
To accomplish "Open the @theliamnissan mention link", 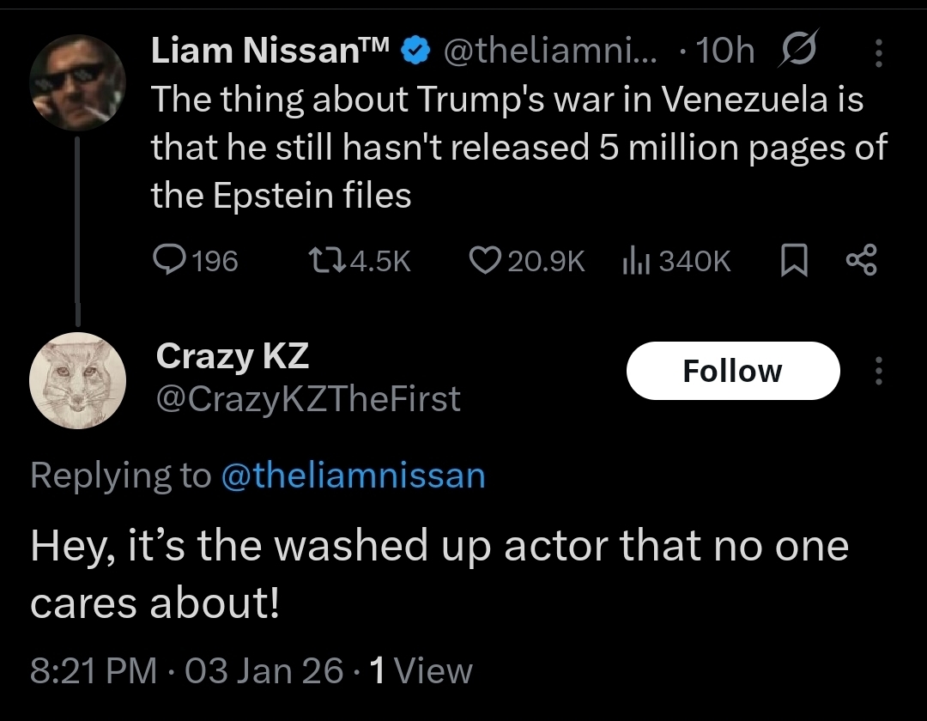I will 353,476.
